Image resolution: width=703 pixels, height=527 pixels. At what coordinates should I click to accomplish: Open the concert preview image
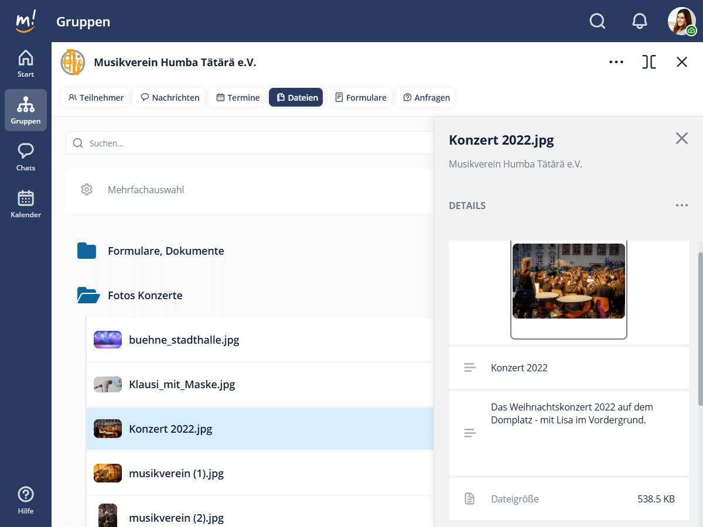pyautogui.click(x=569, y=281)
